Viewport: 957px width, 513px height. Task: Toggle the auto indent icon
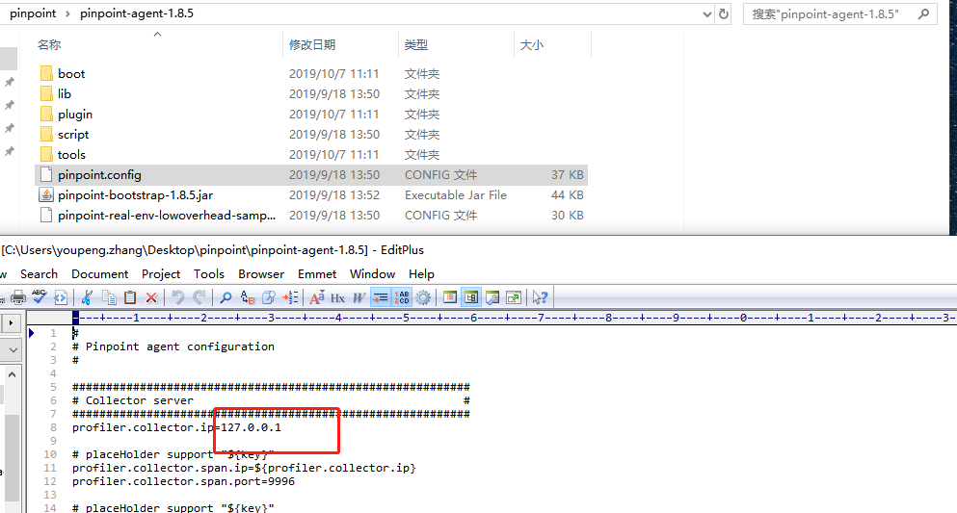pos(381,297)
